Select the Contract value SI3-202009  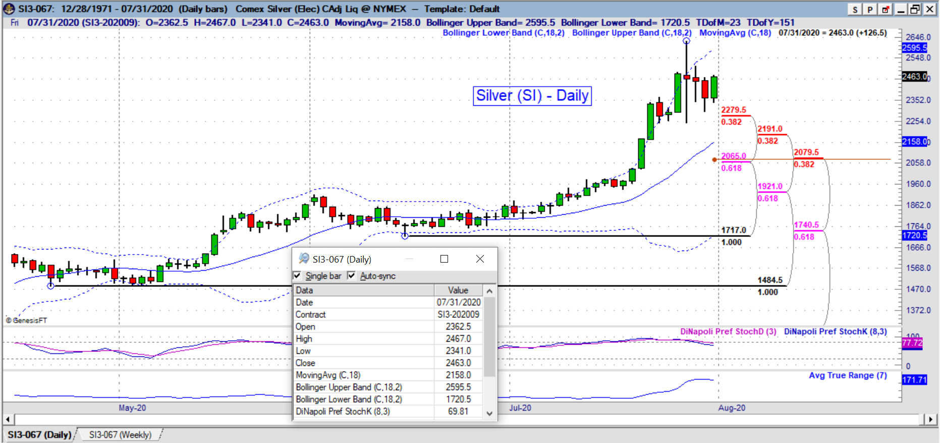[x=458, y=314]
